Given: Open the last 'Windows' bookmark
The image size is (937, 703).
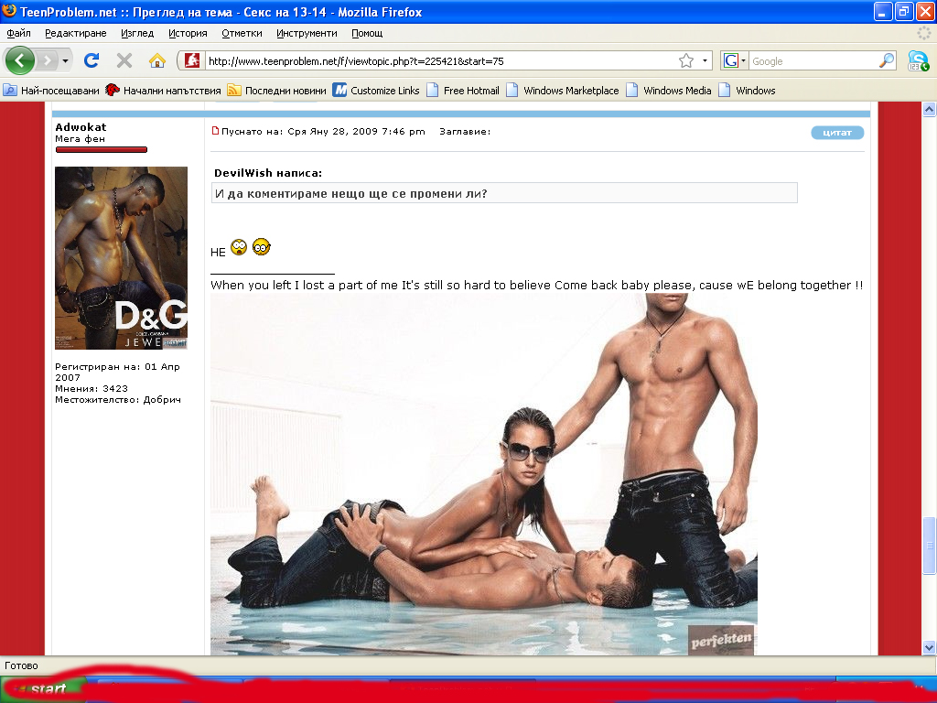Looking at the screenshot, I should pos(747,91).
